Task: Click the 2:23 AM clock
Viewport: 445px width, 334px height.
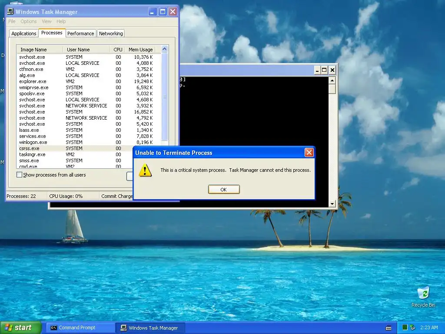Action: (x=429, y=327)
